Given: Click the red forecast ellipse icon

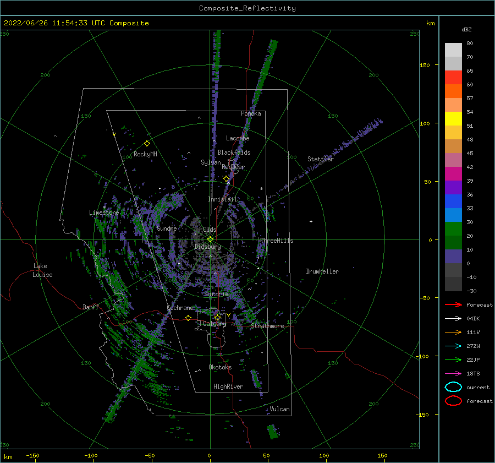Looking at the screenshot, I should [453, 401].
